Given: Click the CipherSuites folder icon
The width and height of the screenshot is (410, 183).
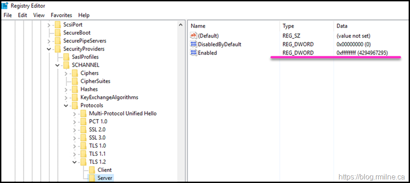Looking at the screenshot, I should (x=75, y=81).
